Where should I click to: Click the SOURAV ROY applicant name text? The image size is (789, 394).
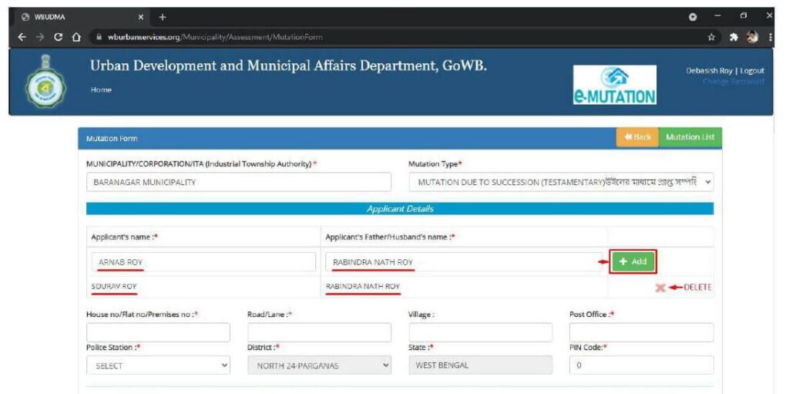pos(114,287)
